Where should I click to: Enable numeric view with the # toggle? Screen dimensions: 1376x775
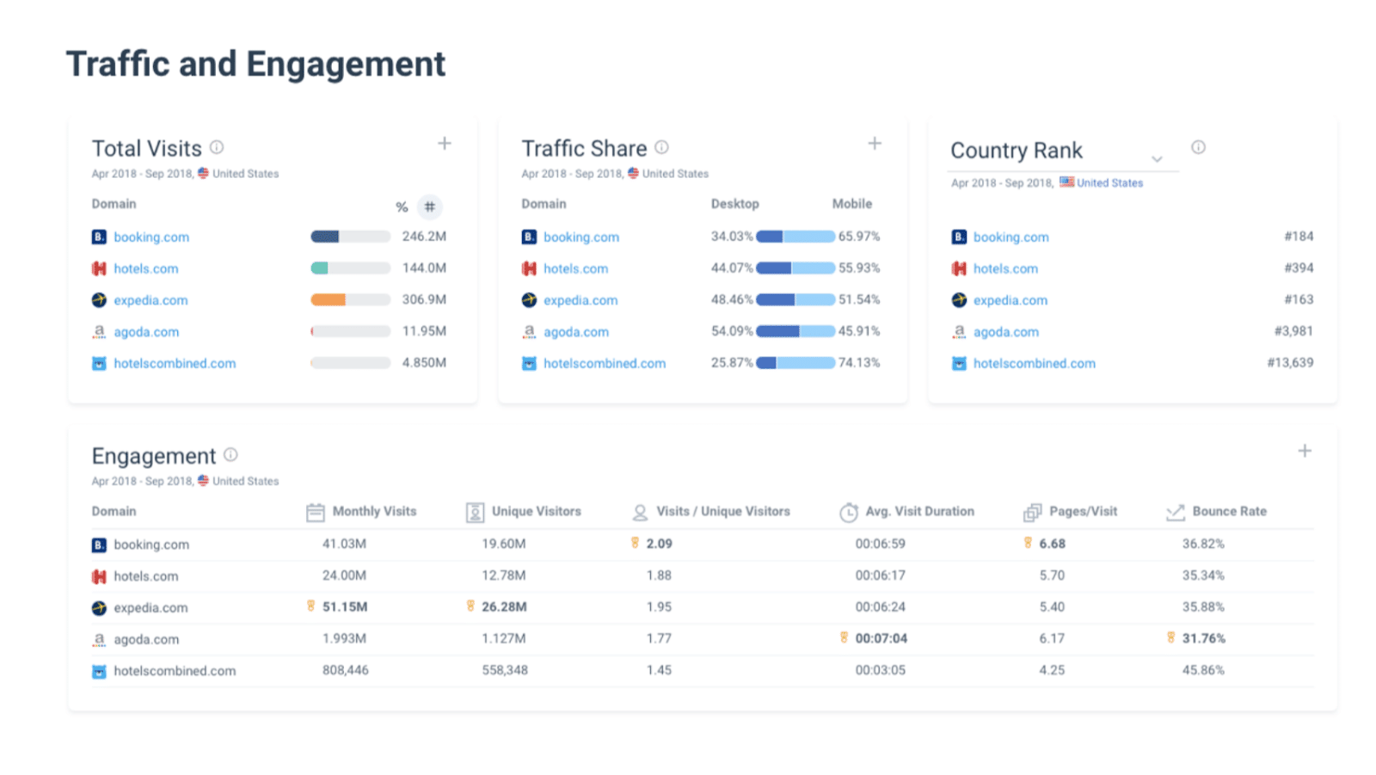pyautogui.click(x=429, y=206)
